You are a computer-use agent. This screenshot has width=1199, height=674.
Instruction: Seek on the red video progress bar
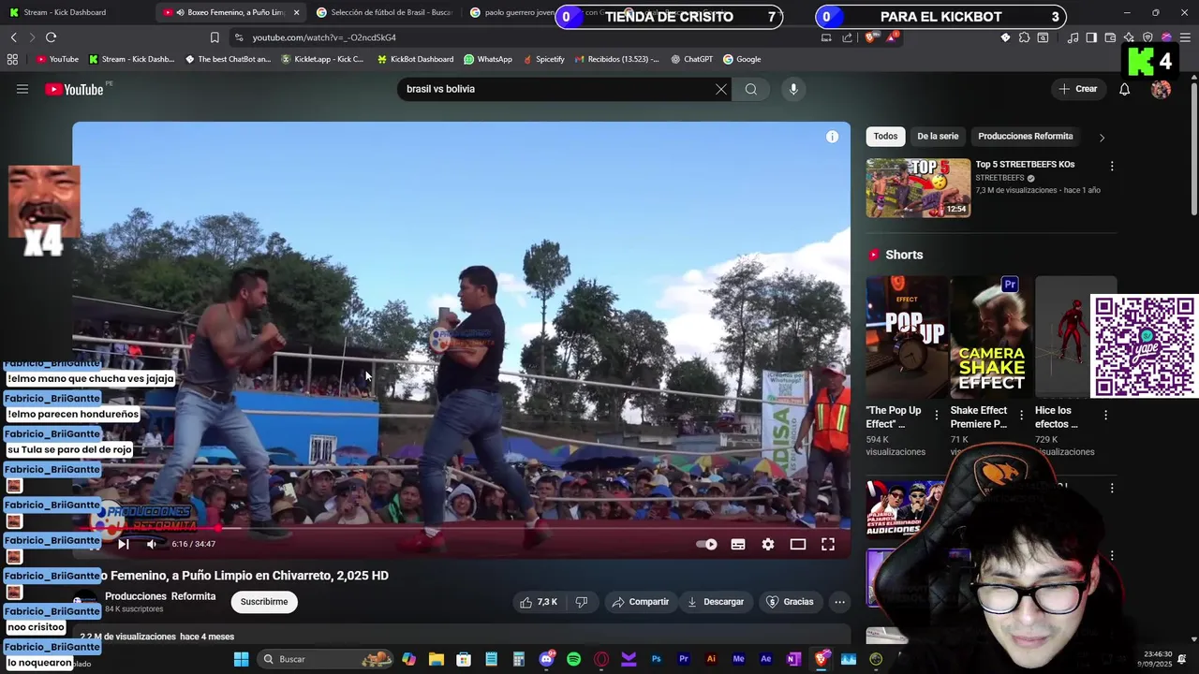461,527
